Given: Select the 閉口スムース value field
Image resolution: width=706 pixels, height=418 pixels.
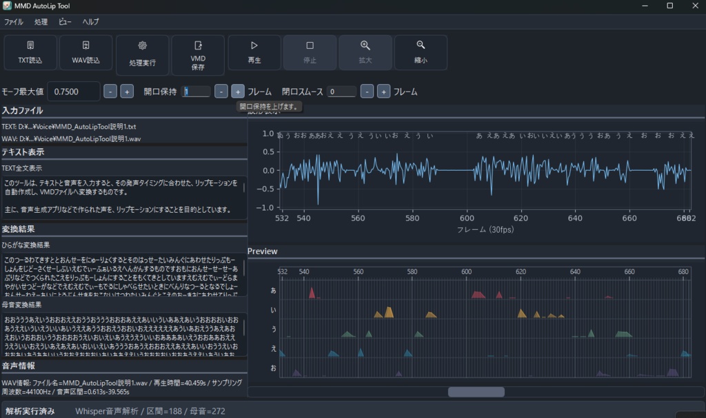Looking at the screenshot, I should 341,90.
